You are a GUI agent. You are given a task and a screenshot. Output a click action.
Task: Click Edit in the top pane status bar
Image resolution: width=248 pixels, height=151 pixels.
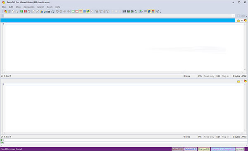218,76
